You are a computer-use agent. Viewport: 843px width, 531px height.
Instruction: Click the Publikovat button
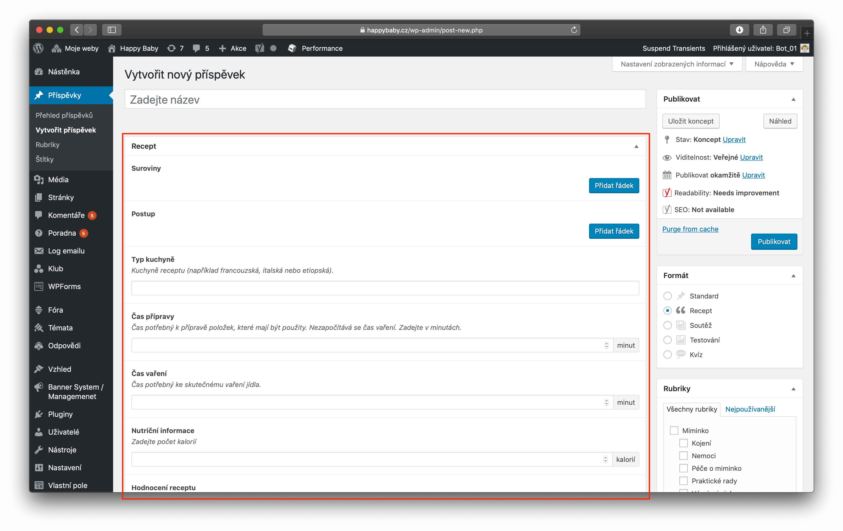tap(774, 241)
